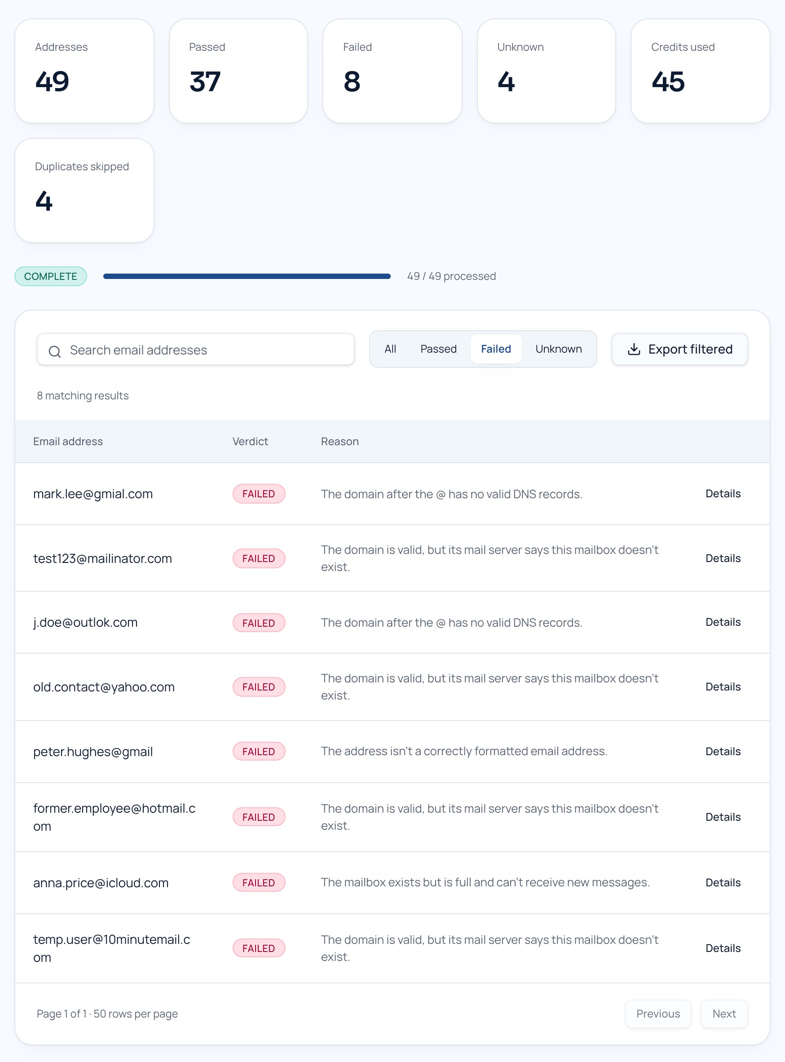This screenshot has height=1062, width=785.
Task: Click the Previous page button
Action: pyautogui.click(x=658, y=1014)
